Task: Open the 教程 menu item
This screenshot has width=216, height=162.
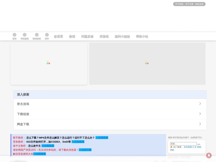Action: (72, 36)
